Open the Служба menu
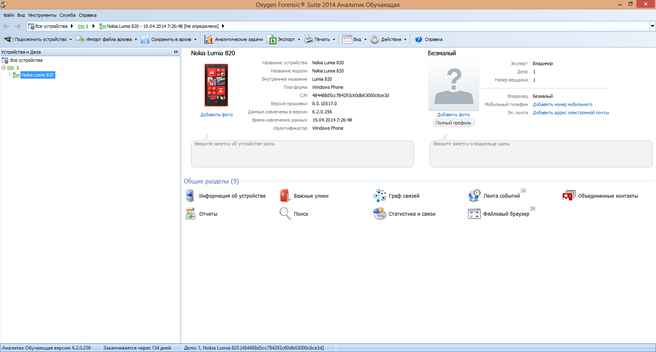656x352 pixels. tap(68, 15)
